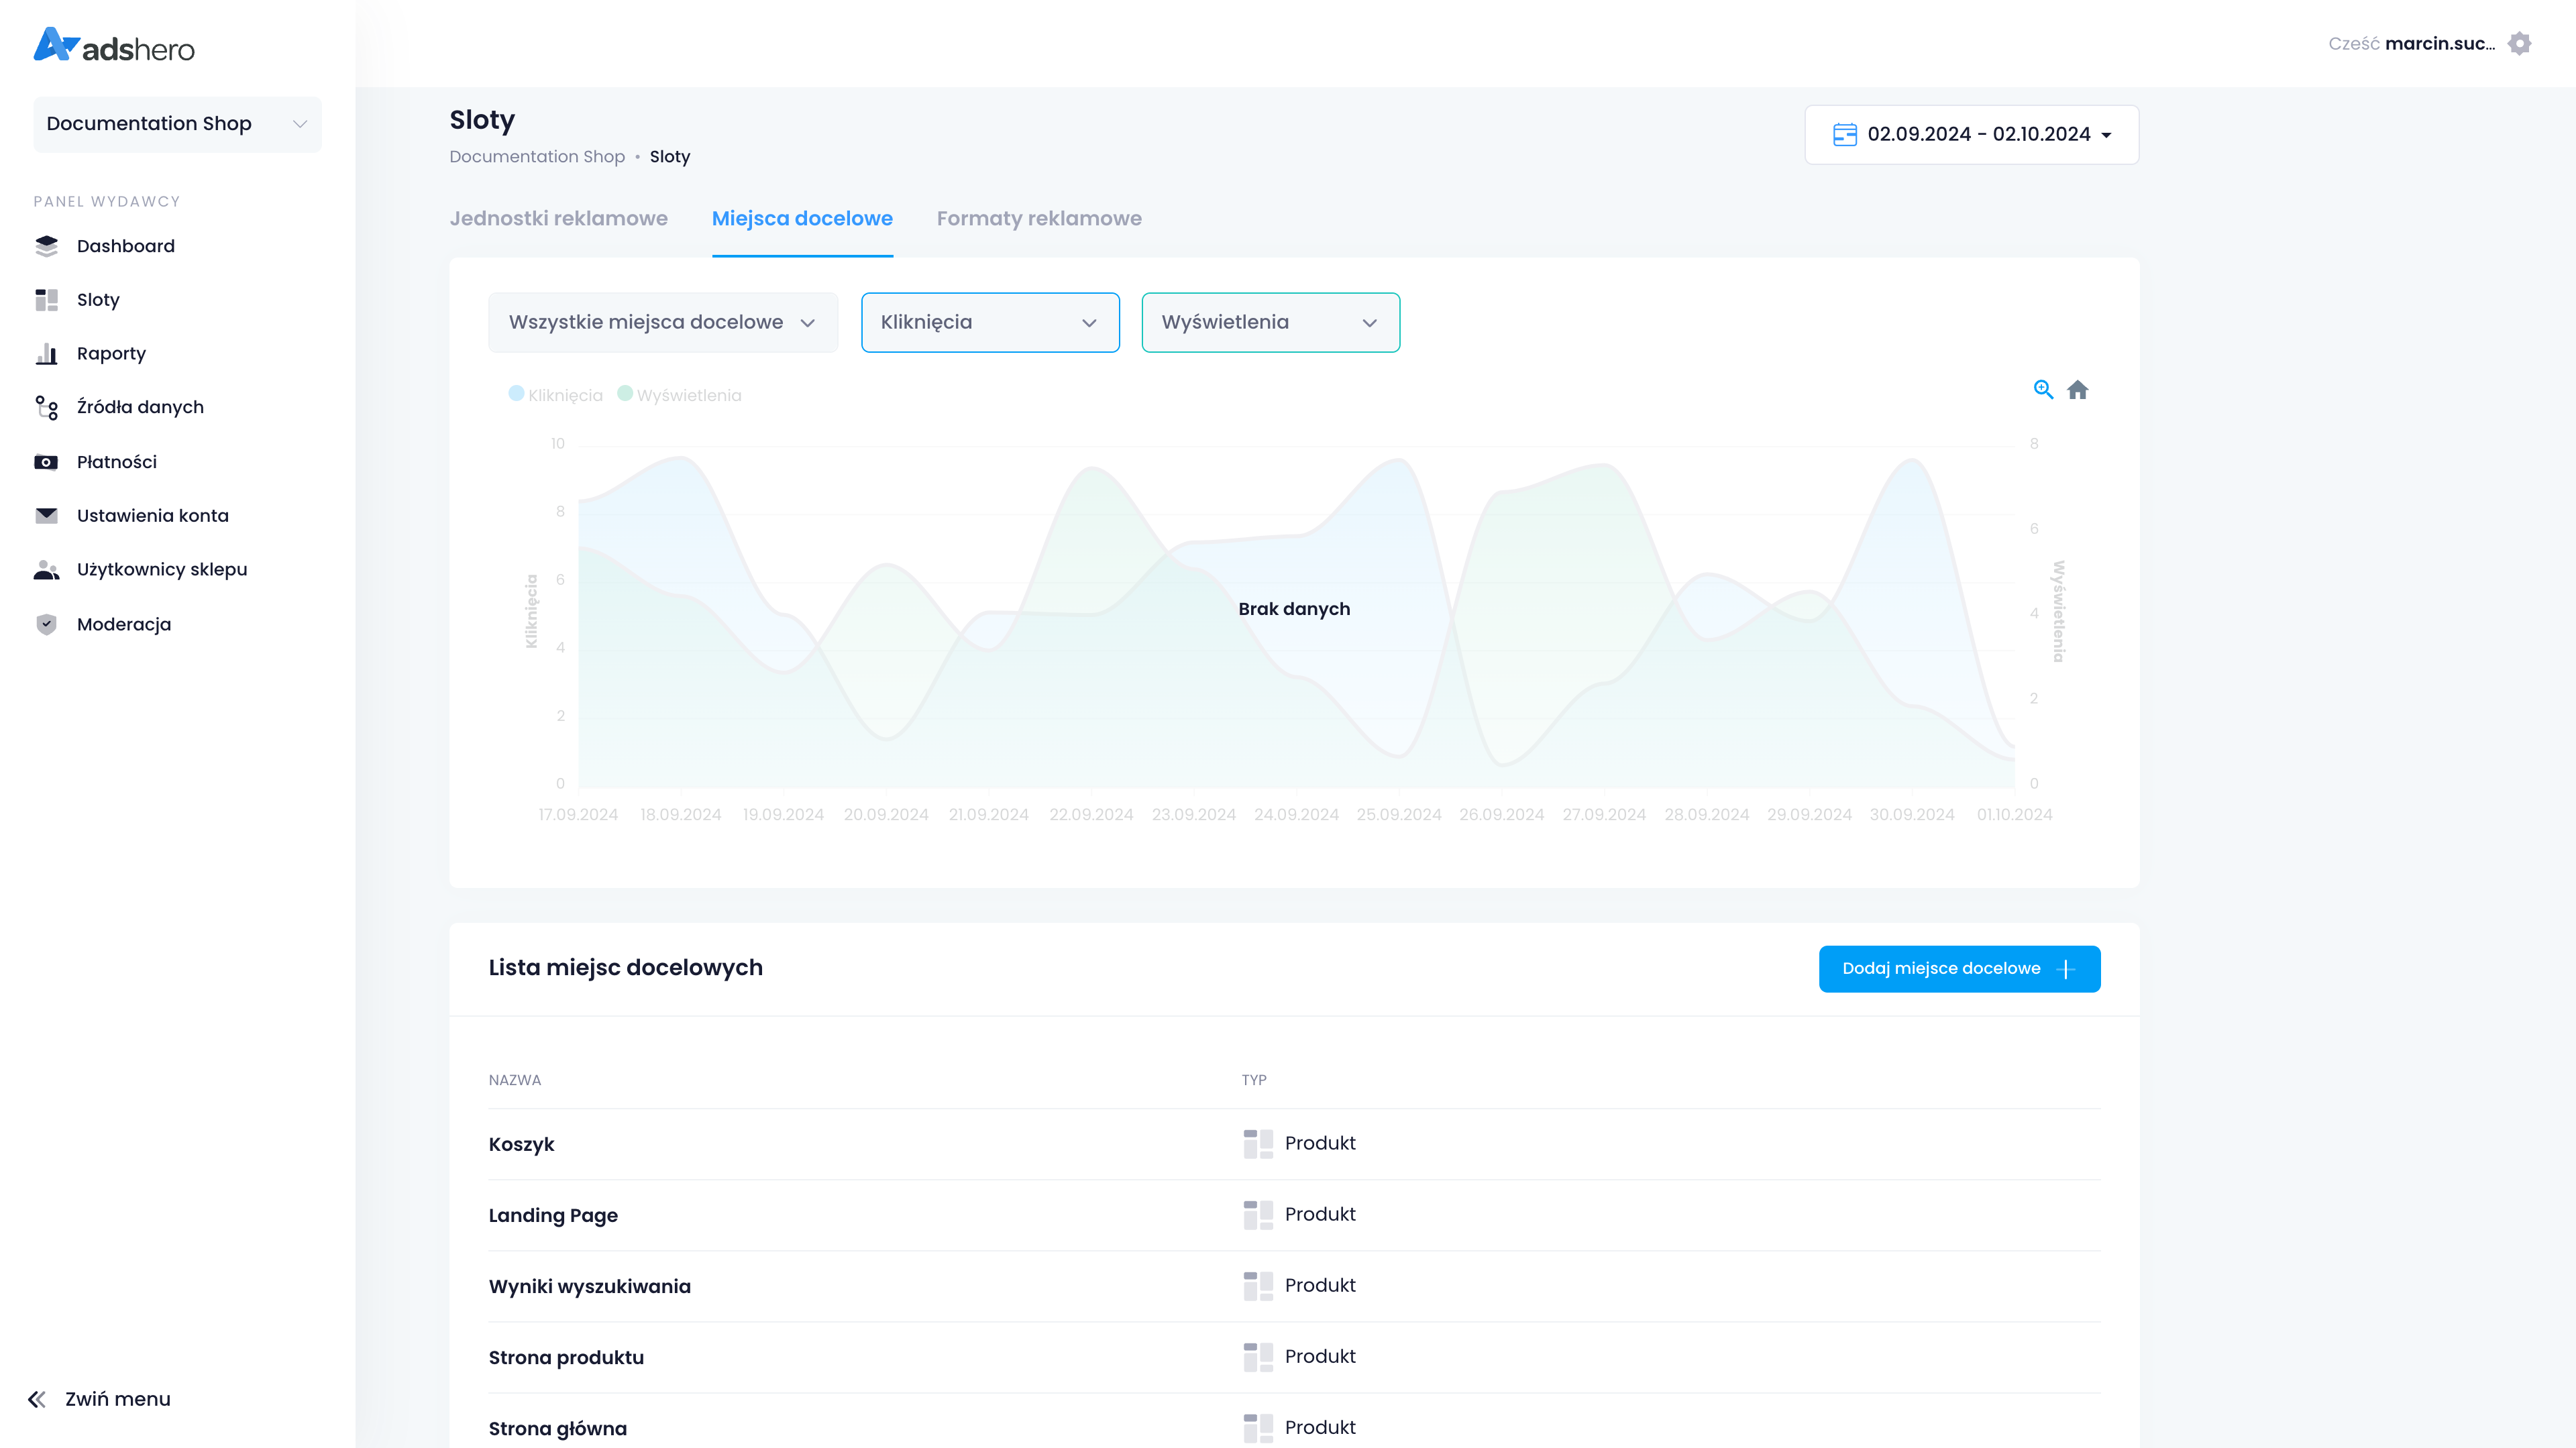Open the date range picker dropdown
This screenshot has width=2576, height=1448.
1971,134
